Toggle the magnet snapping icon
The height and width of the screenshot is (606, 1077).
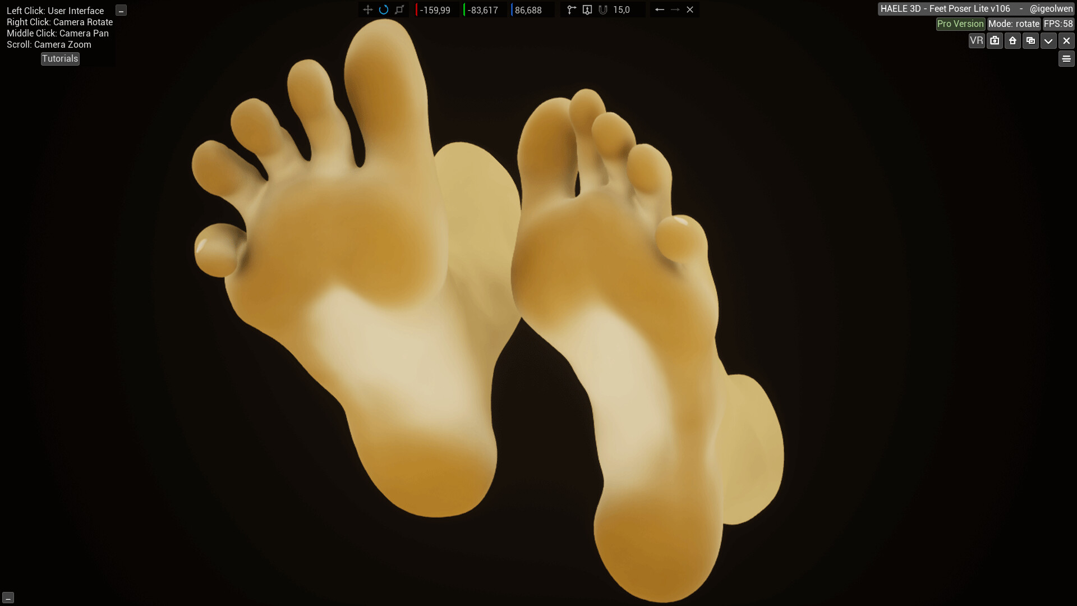603,10
